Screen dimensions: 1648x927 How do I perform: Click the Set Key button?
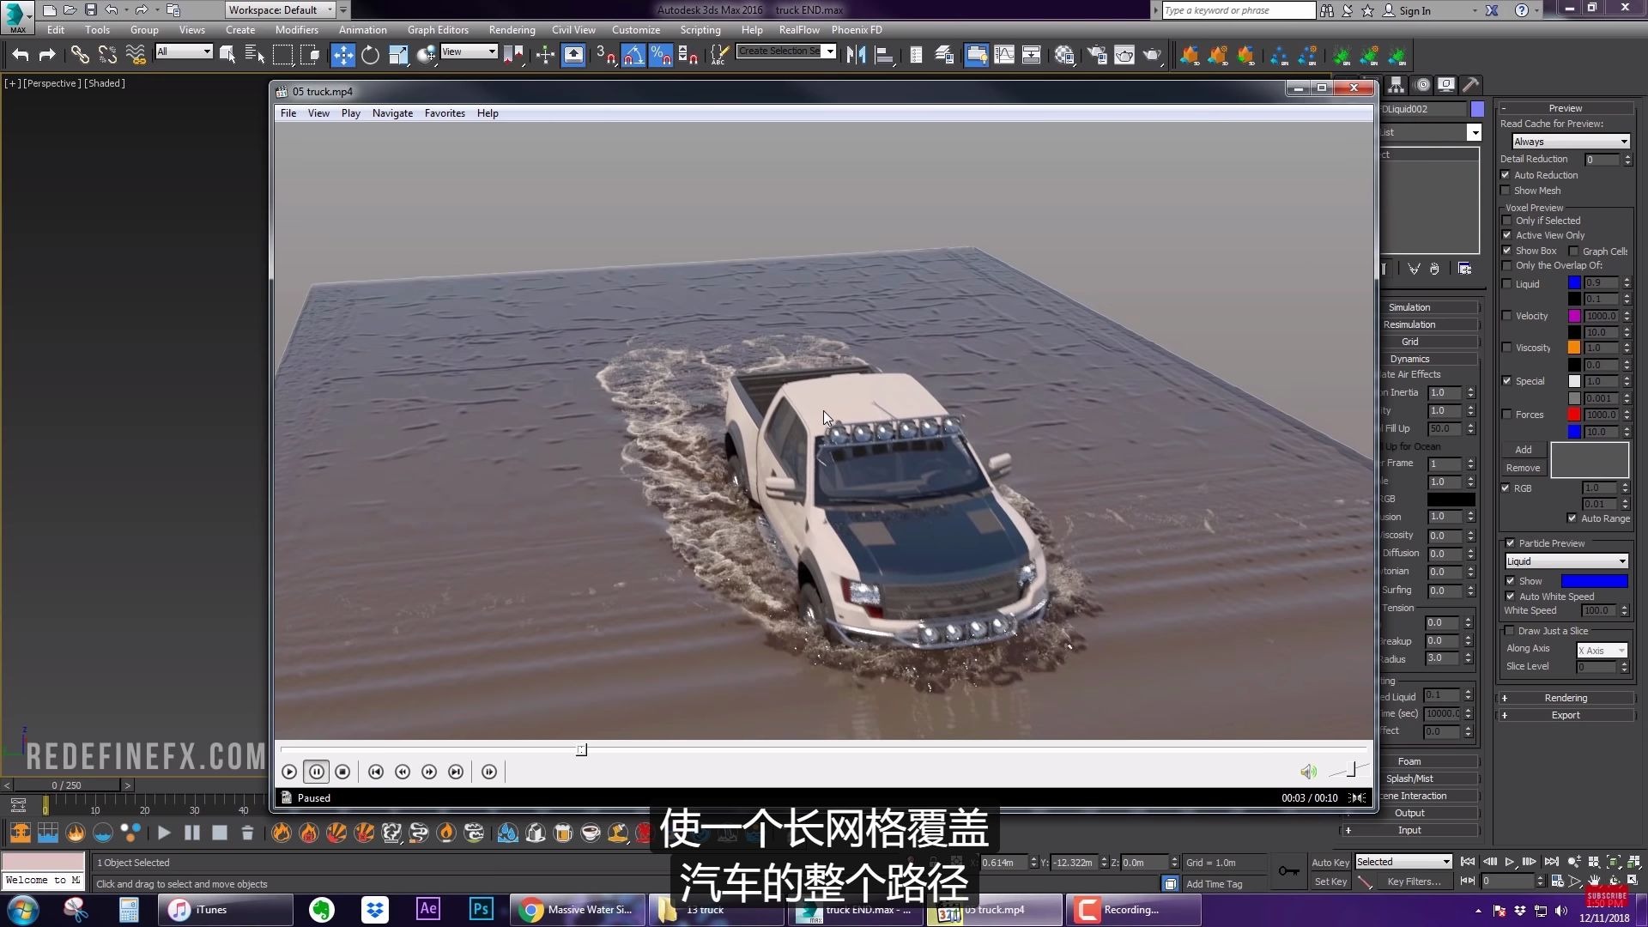(x=1330, y=881)
